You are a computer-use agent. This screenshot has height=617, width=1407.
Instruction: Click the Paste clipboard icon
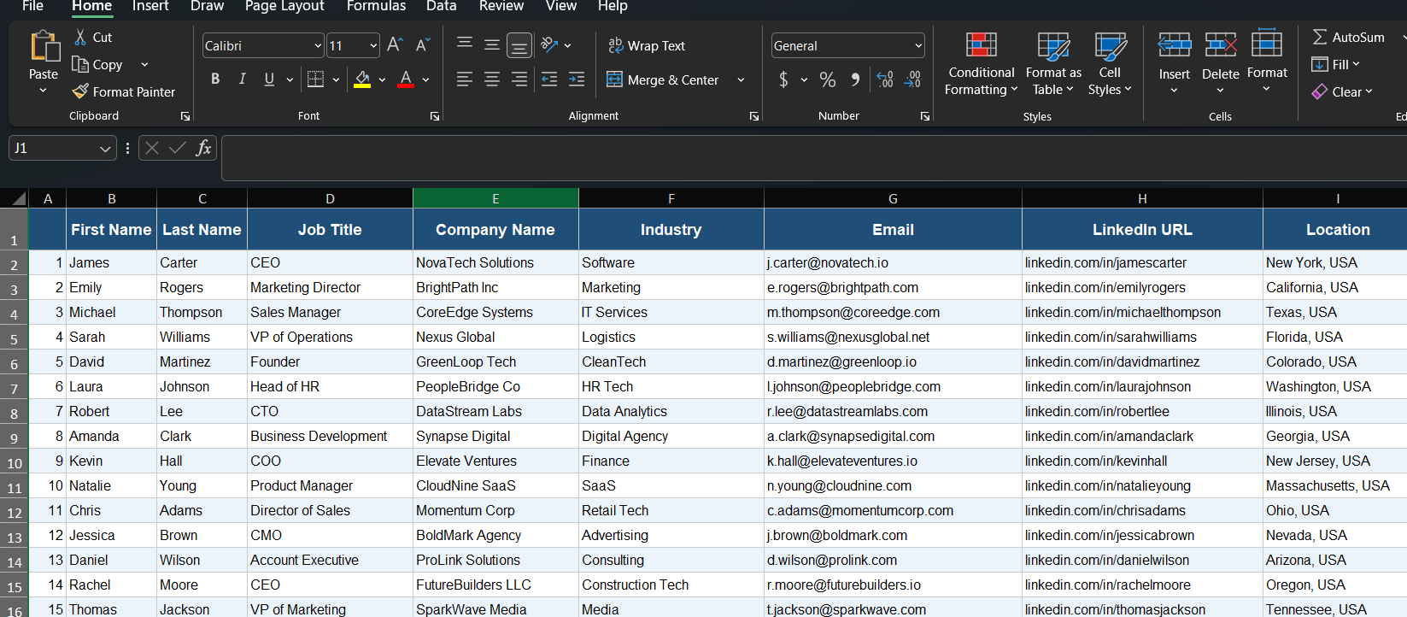44,47
